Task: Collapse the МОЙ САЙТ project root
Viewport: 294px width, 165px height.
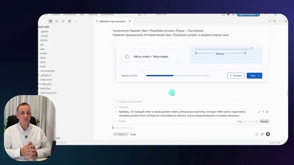Action: (x=44, y=27)
